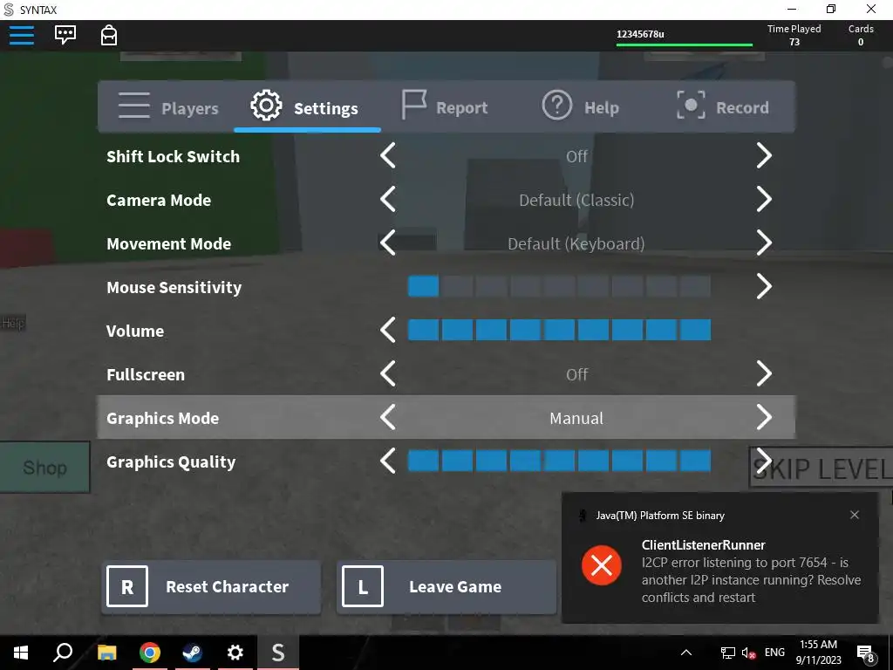Open the chat bubble icon
Viewport: 893px width, 670px height.
click(65, 35)
